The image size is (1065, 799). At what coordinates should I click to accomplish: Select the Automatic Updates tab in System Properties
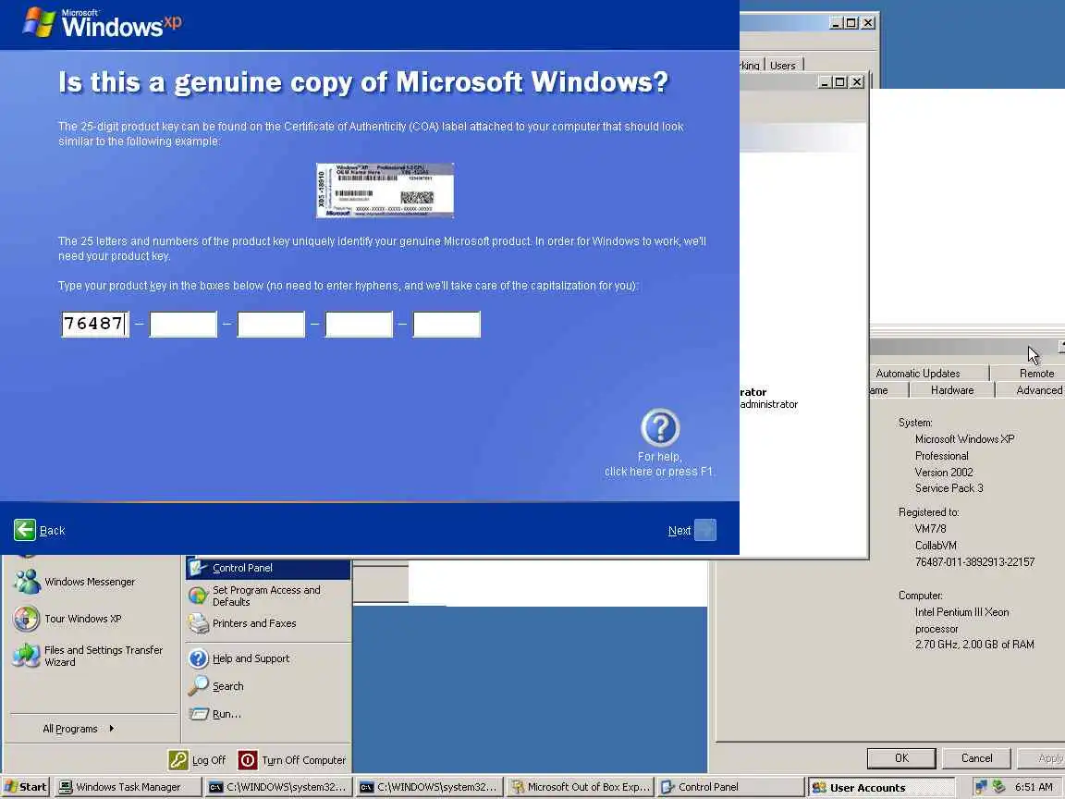click(928, 373)
